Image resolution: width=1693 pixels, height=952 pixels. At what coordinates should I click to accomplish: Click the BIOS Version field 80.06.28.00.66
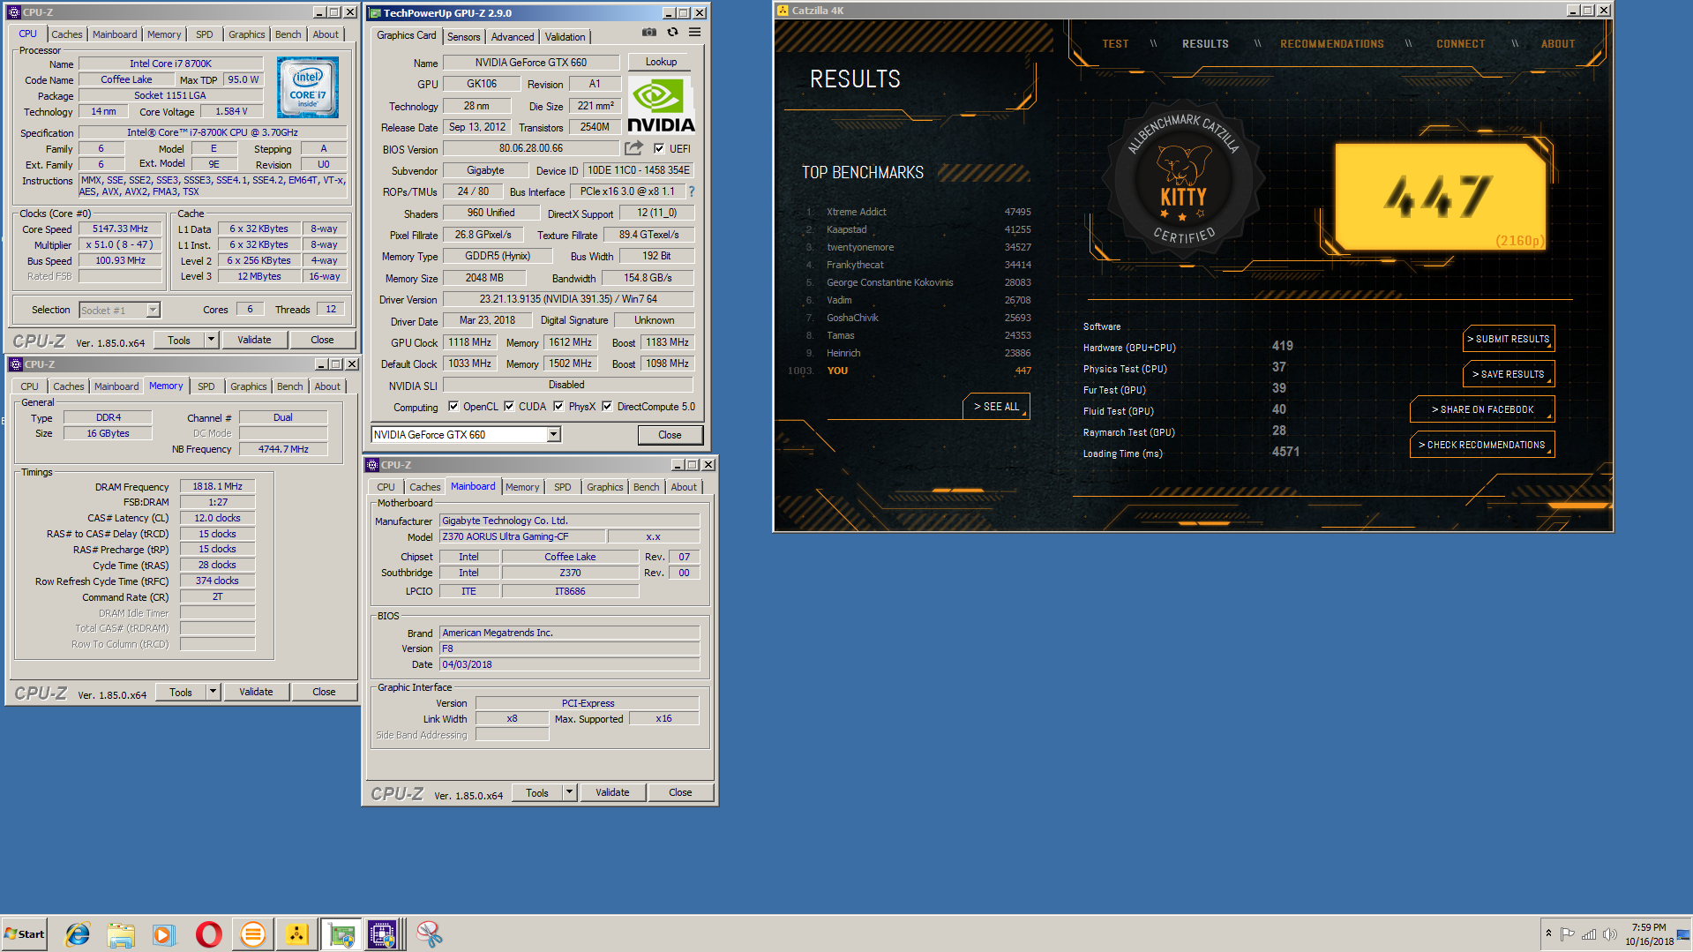530,148
